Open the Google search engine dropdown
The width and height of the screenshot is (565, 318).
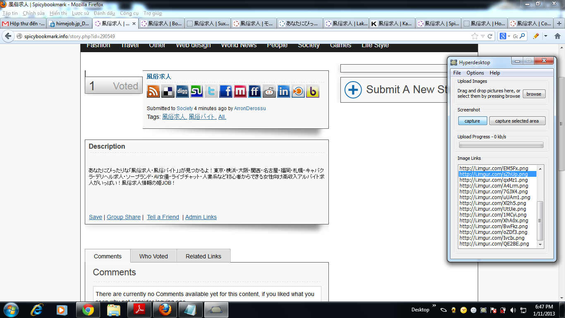point(505,36)
